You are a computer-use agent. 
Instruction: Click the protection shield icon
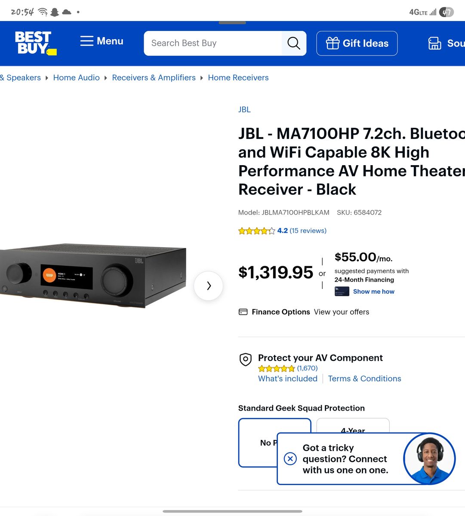click(x=246, y=359)
